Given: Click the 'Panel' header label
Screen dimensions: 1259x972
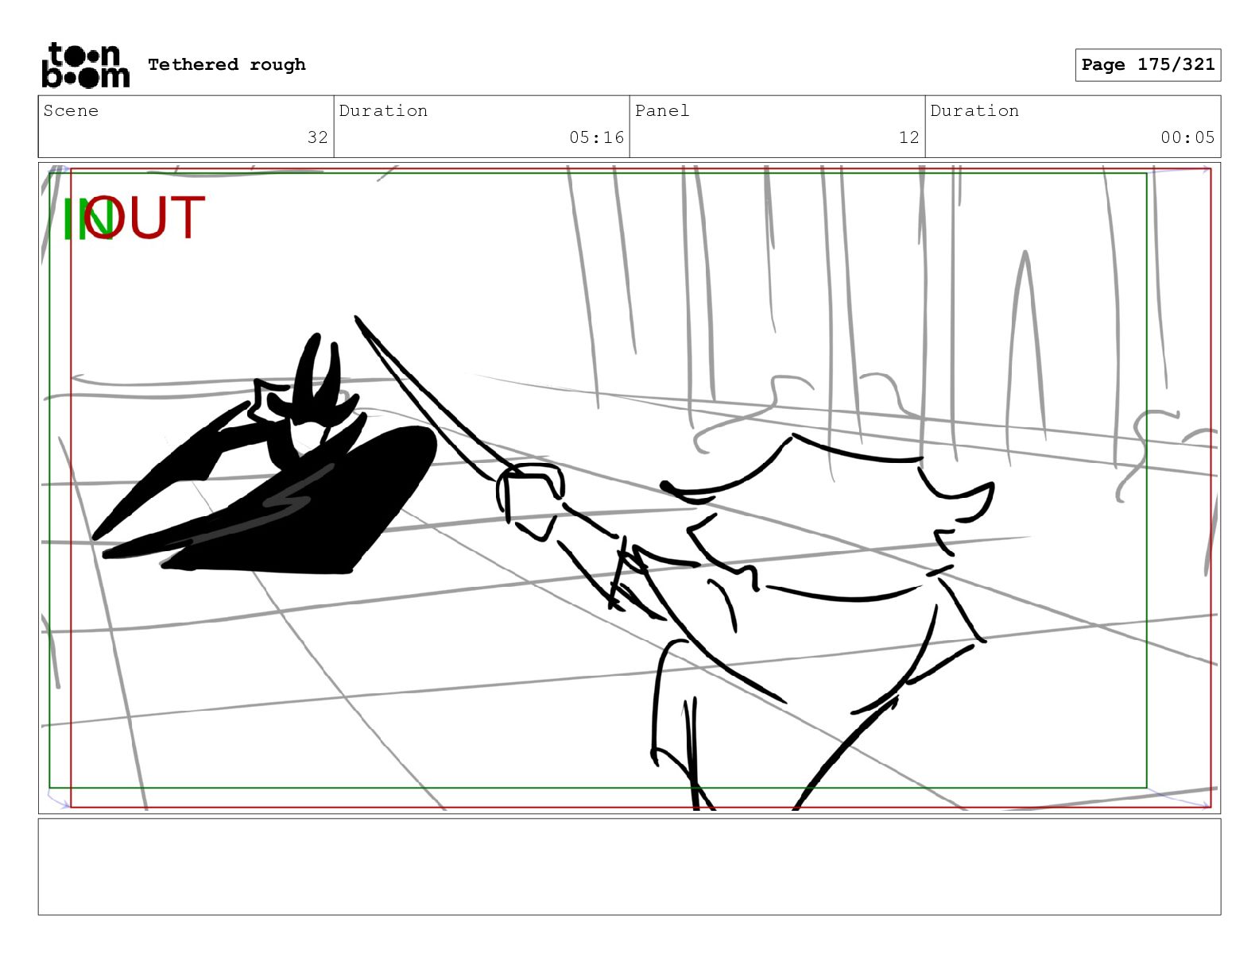Looking at the screenshot, I should click(x=662, y=110).
